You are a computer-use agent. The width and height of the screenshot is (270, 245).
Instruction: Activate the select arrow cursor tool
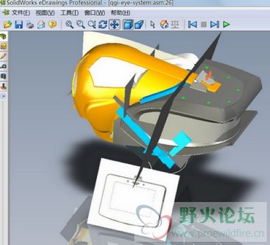pyautogui.click(x=152, y=24)
